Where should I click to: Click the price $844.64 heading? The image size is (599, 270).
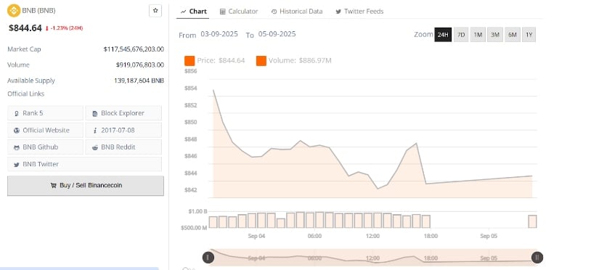pyautogui.click(x=25, y=28)
